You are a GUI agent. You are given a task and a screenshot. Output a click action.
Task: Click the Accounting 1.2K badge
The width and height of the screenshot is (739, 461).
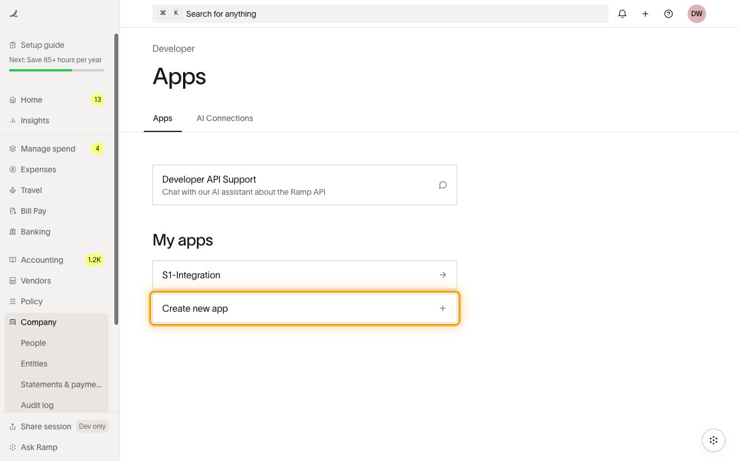(94, 260)
